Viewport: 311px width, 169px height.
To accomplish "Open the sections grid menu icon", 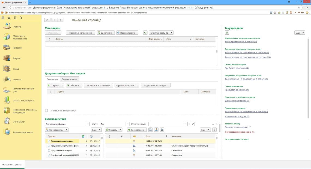I will 3,18.
